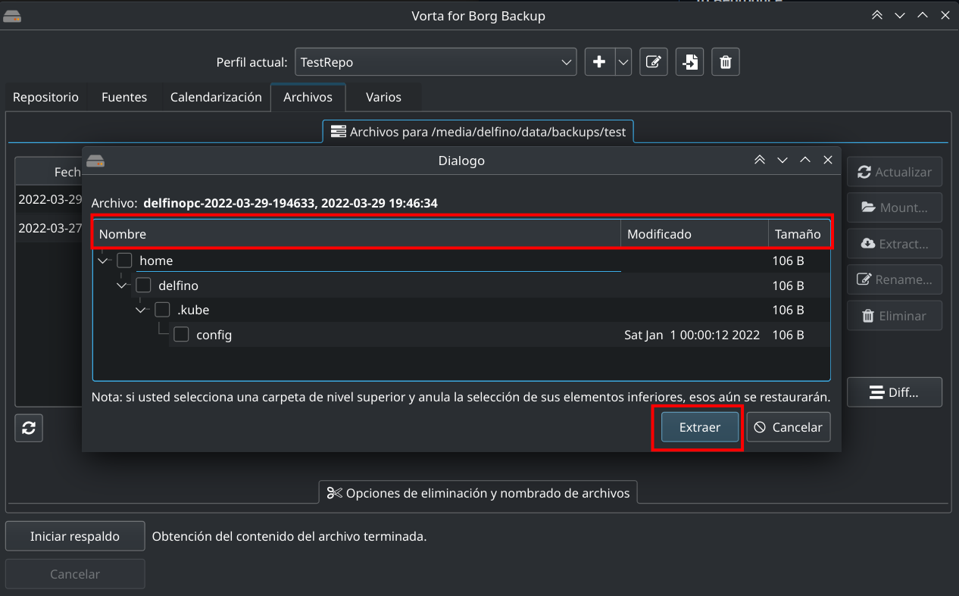Click the Mount... button
Image resolution: width=959 pixels, height=596 pixels.
(895, 208)
